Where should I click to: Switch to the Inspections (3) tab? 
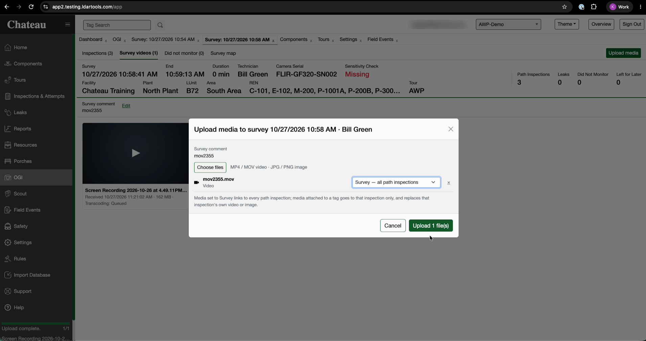tap(97, 53)
